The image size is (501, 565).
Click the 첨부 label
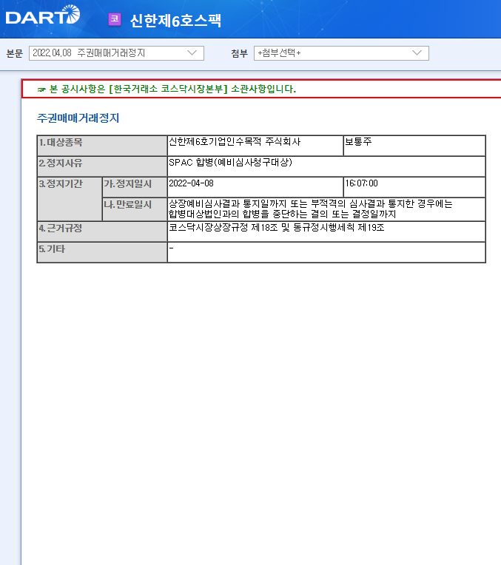[239, 54]
